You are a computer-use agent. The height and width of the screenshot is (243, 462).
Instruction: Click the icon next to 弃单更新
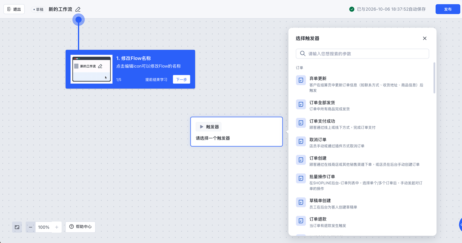pos(301,80)
